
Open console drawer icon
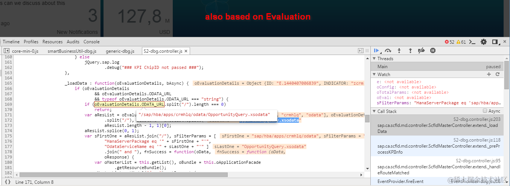(x=473, y=42)
